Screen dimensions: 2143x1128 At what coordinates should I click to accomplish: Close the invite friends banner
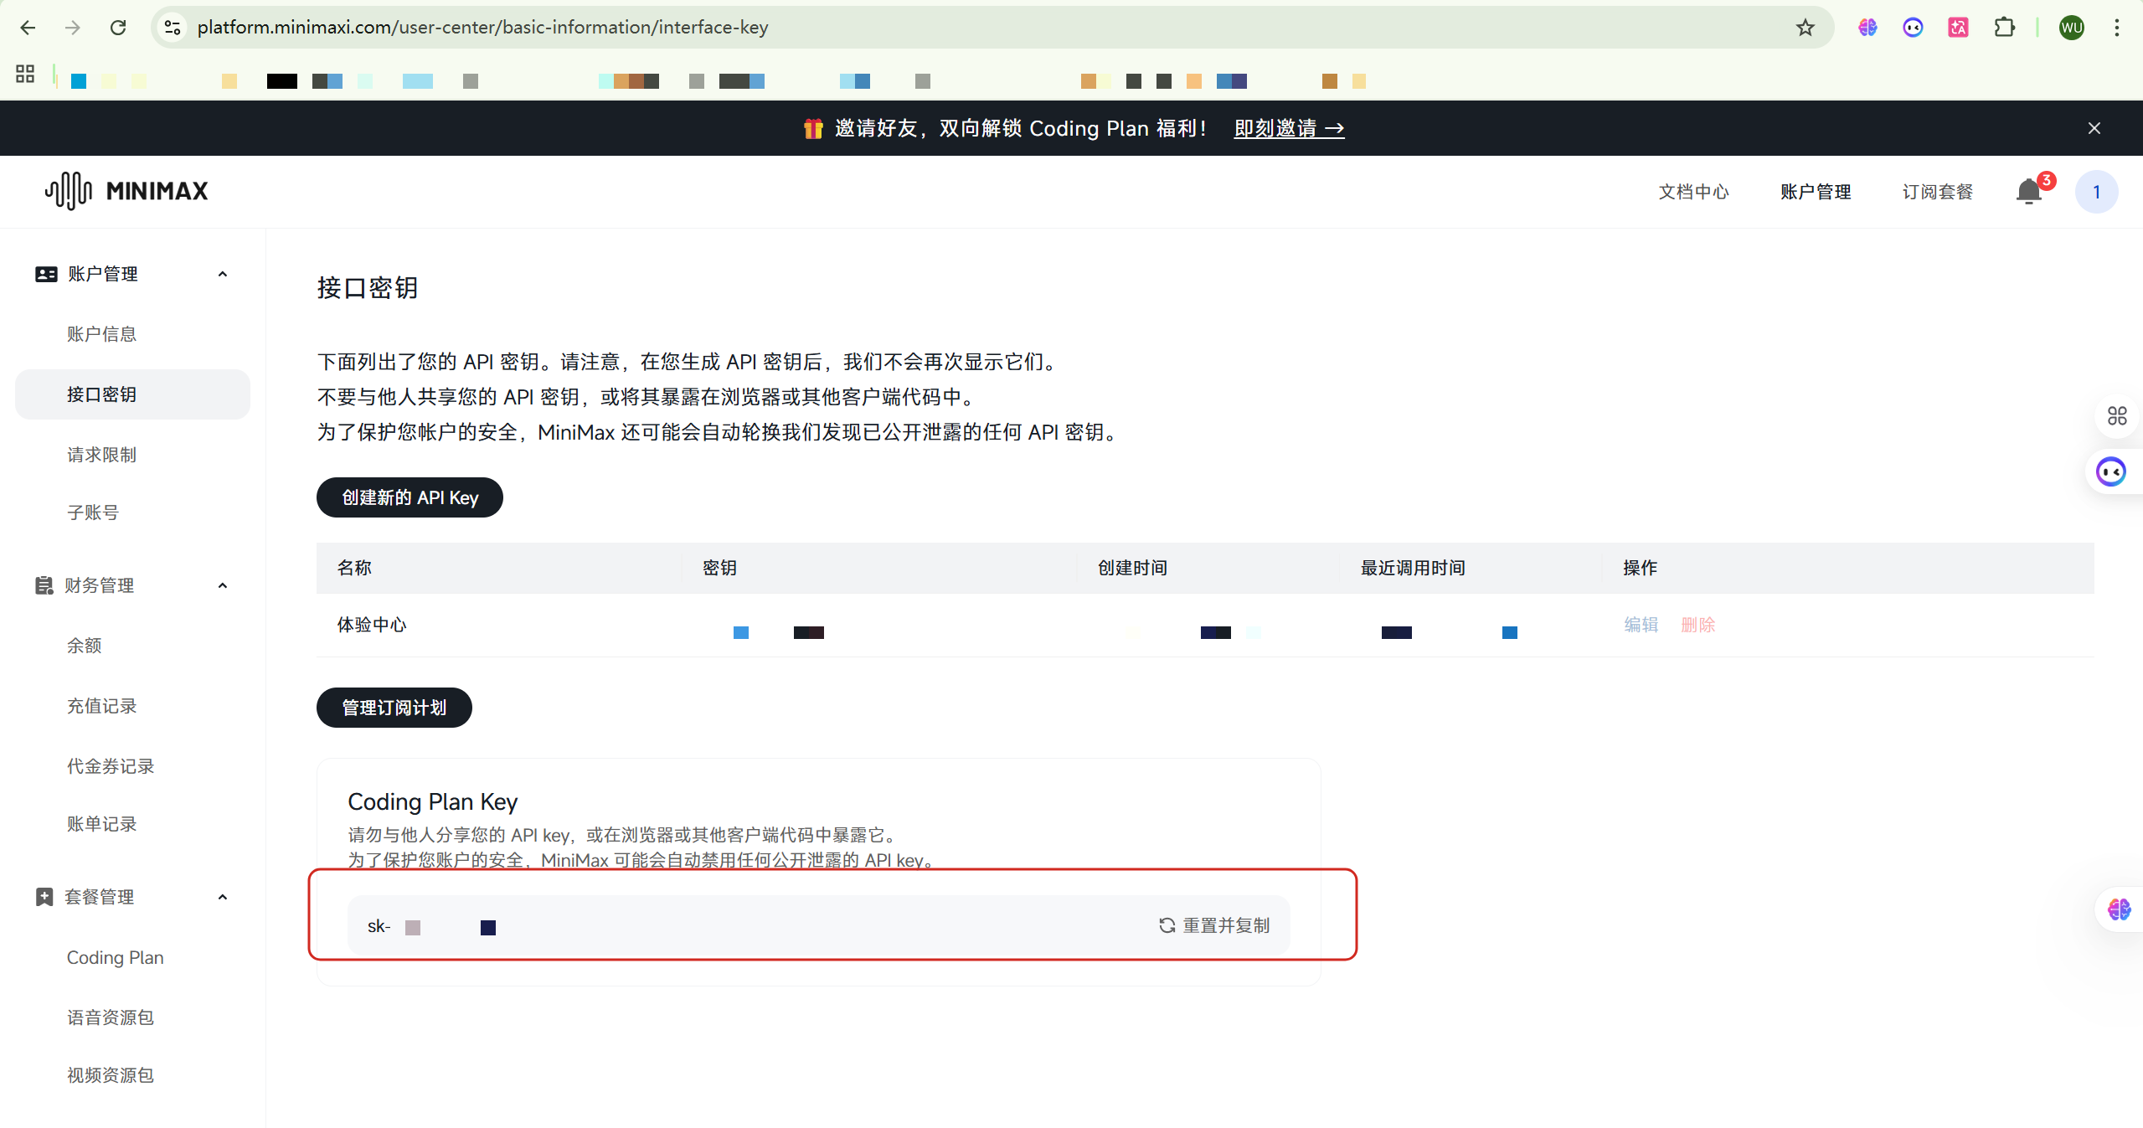2094,128
